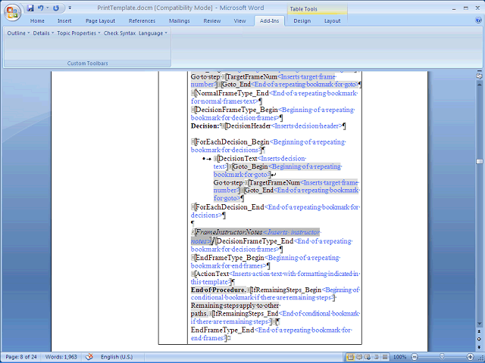Click the 'ForEachDecision_End' bookmark text
This screenshot has width=485, height=363.
click(230, 206)
